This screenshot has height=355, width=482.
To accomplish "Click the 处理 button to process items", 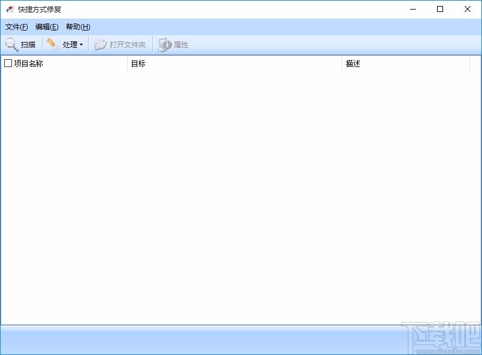I will (x=69, y=44).
